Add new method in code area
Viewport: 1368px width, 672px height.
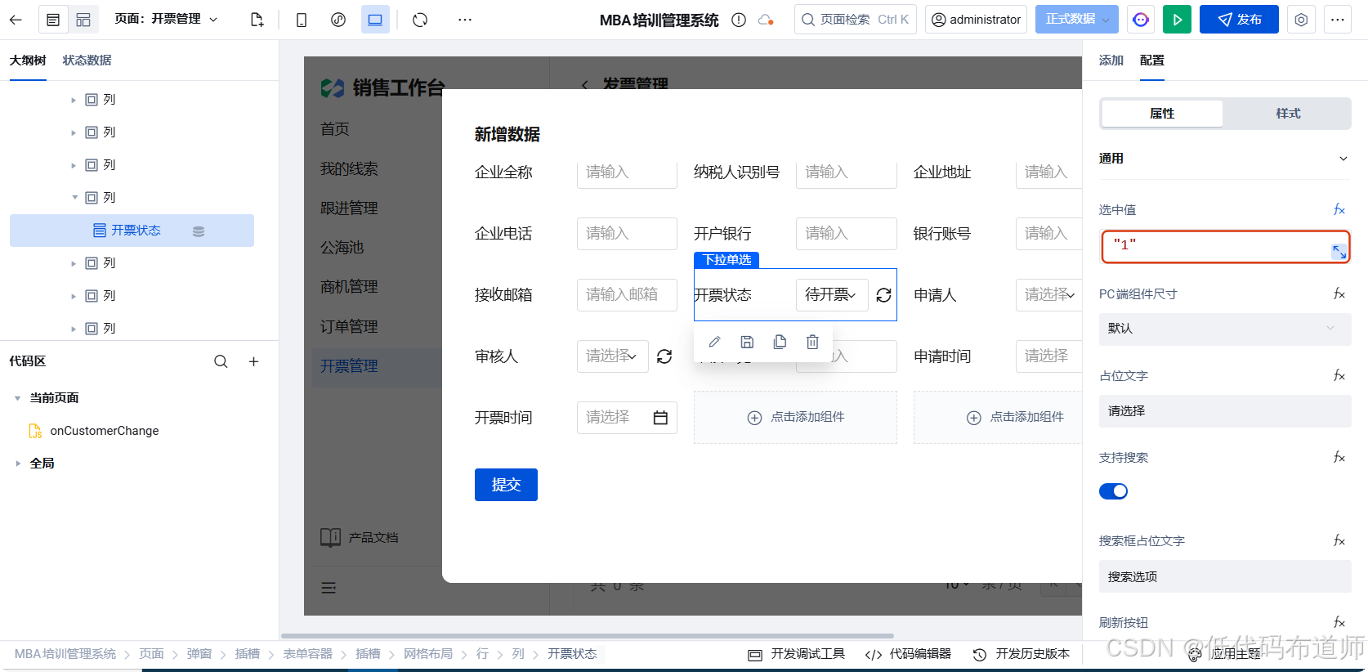tap(254, 361)
